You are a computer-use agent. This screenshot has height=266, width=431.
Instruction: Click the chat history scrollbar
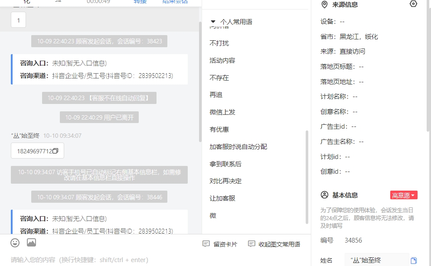point(200,81)
